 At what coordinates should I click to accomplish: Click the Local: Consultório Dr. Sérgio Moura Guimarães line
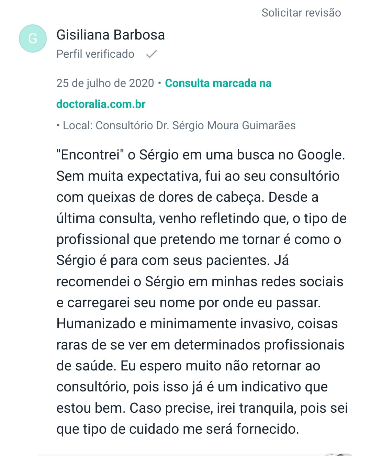pyautogui.click(x=179, y=125)
